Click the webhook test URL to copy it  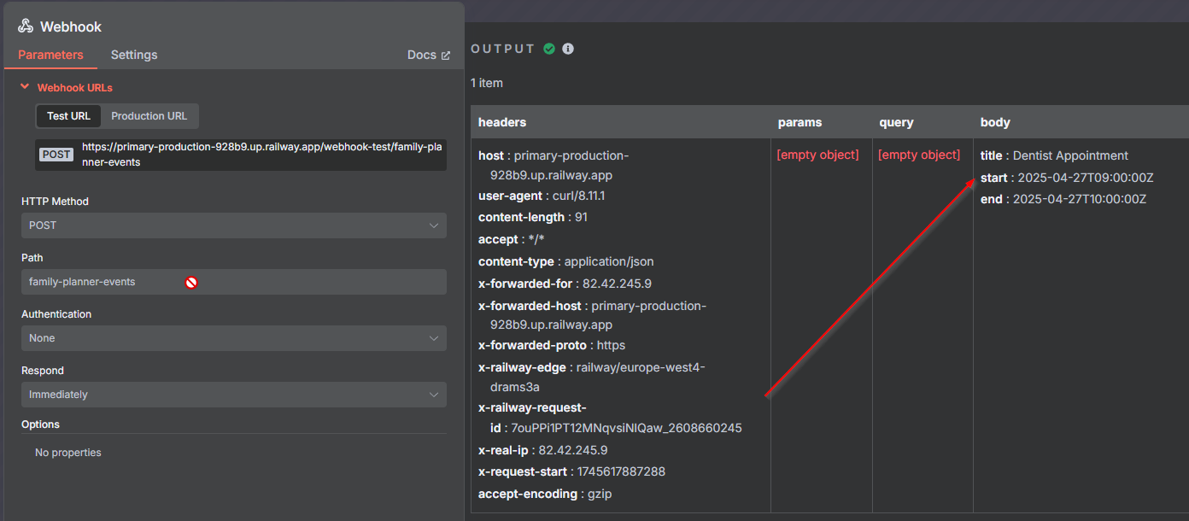click(x=262, y=155)
